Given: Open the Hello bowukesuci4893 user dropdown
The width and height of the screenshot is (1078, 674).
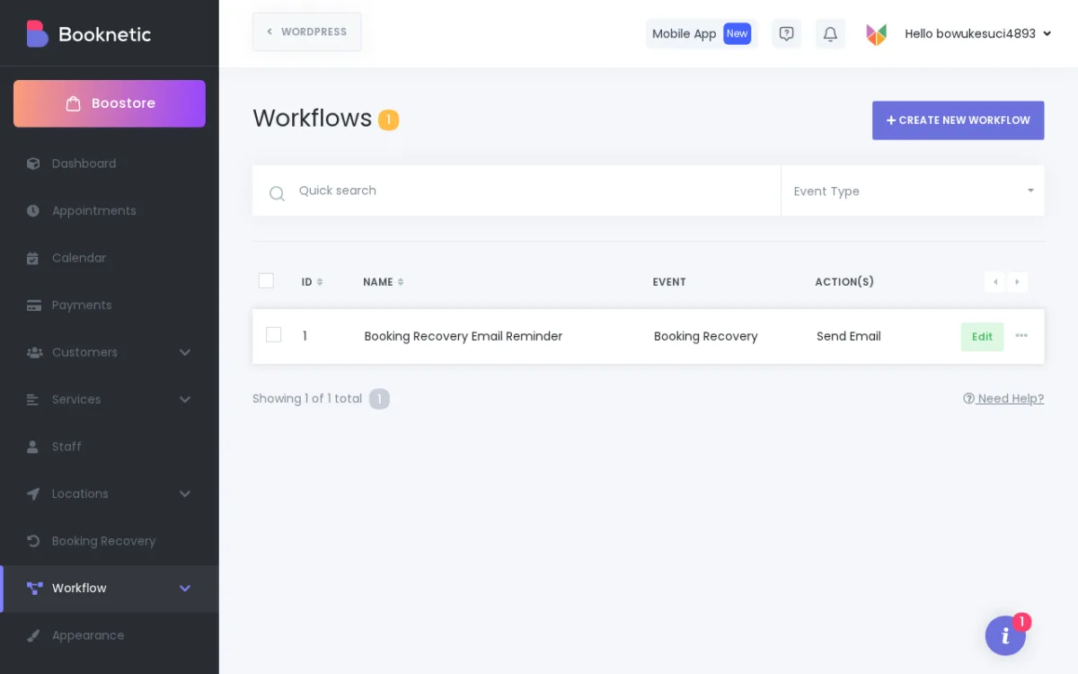Looking at the screenshot, I should pyautogui.click(x=977, y=33).
